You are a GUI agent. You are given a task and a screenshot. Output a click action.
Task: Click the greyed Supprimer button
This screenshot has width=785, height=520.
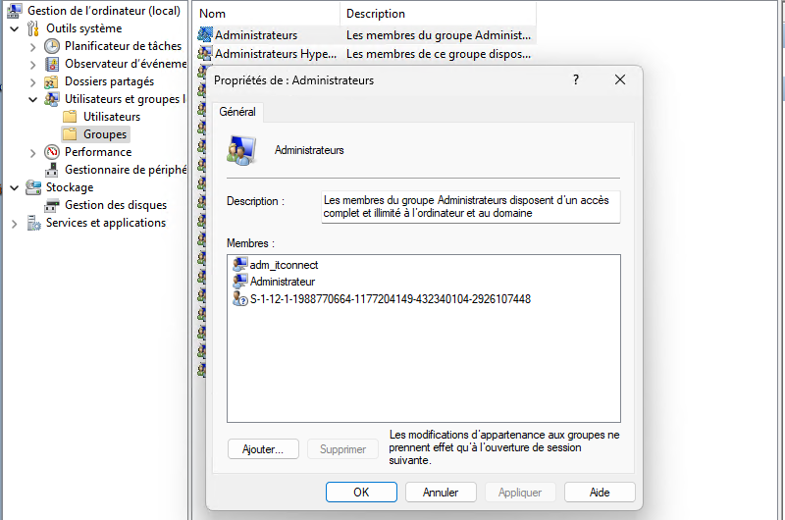click(x=342, y=449)
